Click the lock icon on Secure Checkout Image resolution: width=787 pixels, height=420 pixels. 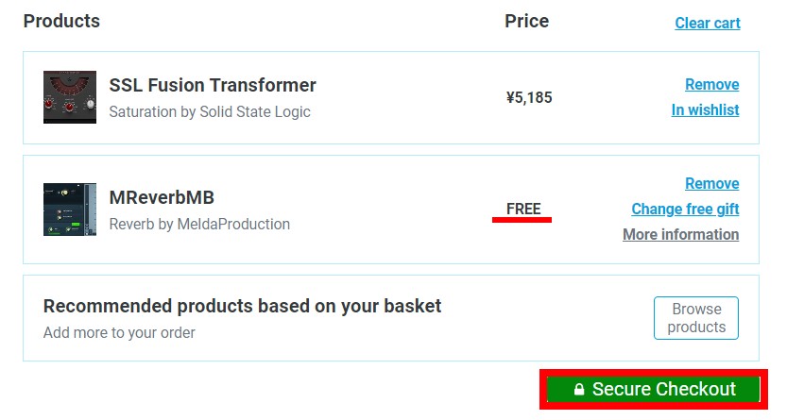[x=579, y=390]
